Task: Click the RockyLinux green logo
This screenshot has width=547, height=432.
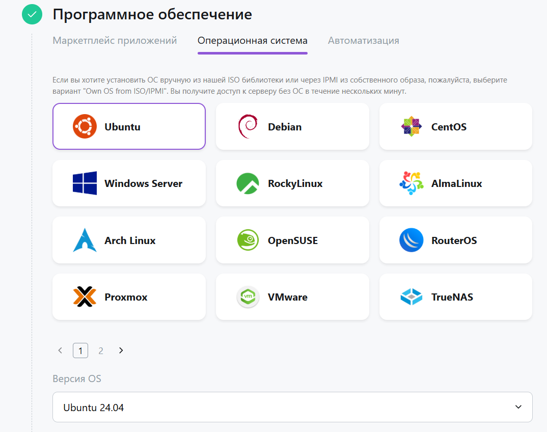Action: click(x=248, y=183)
